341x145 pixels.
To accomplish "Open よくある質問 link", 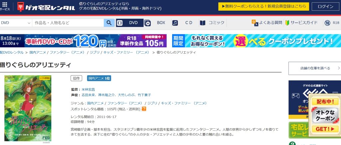I will click(x=270, y=23).
